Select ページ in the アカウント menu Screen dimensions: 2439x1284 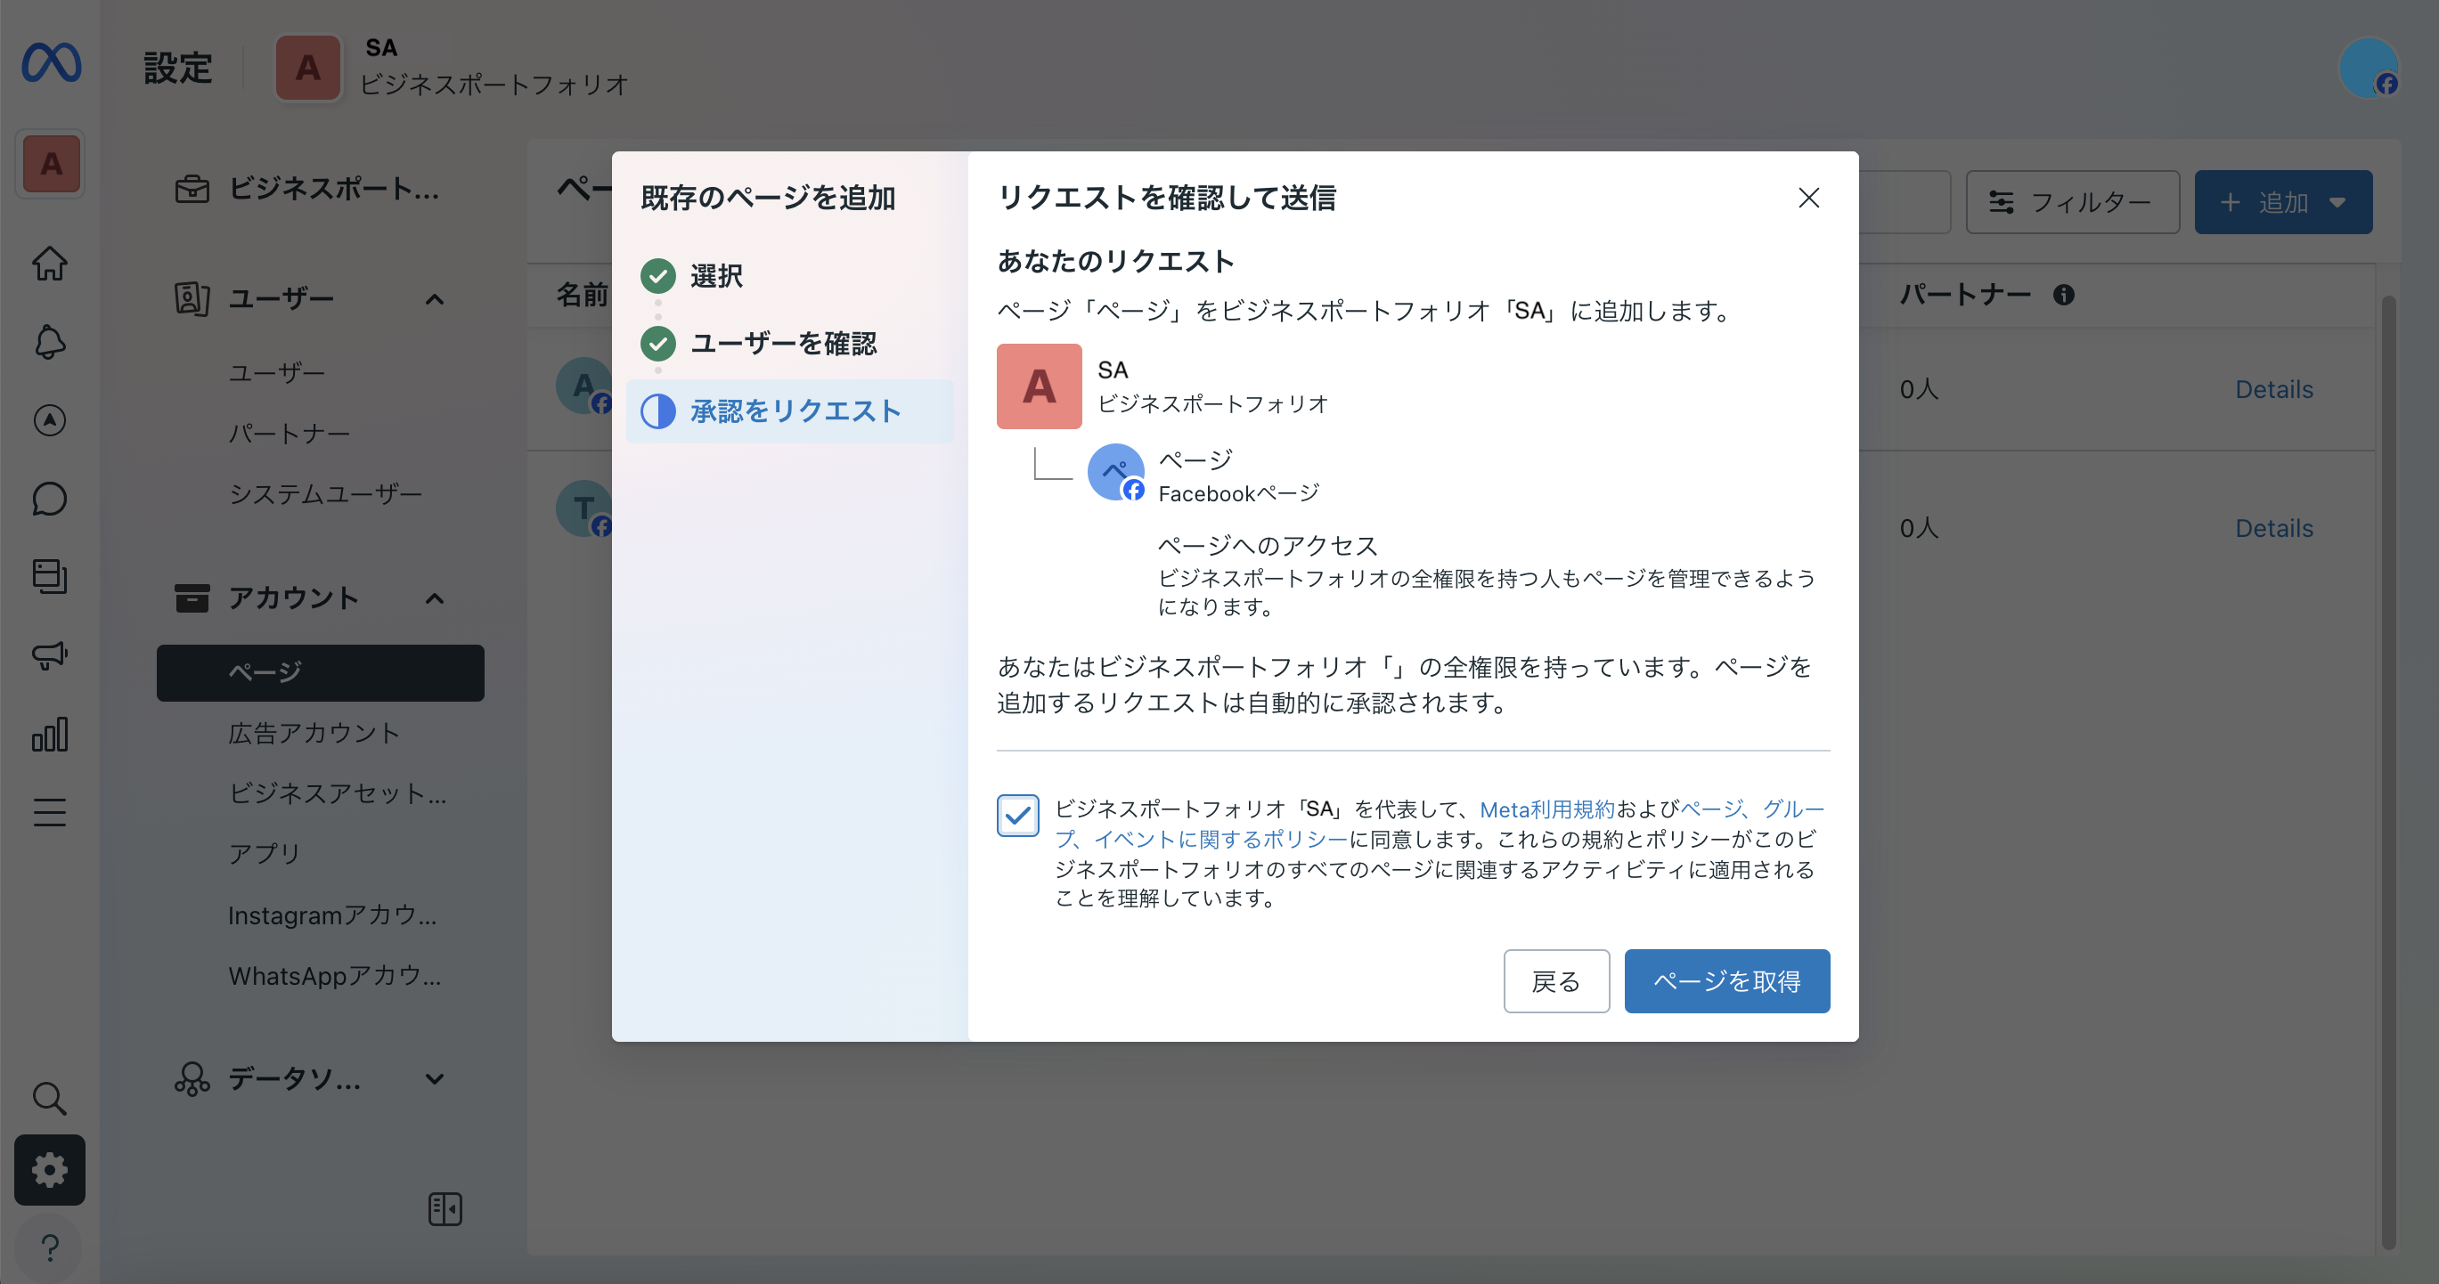[x=320, y=671]
